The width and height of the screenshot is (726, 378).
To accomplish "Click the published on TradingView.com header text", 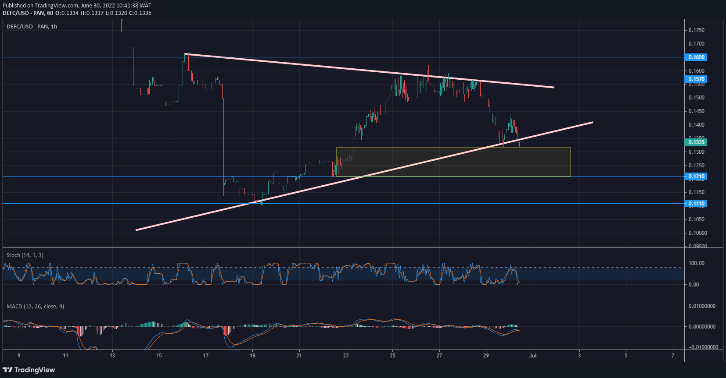I will tap(77, 6).
